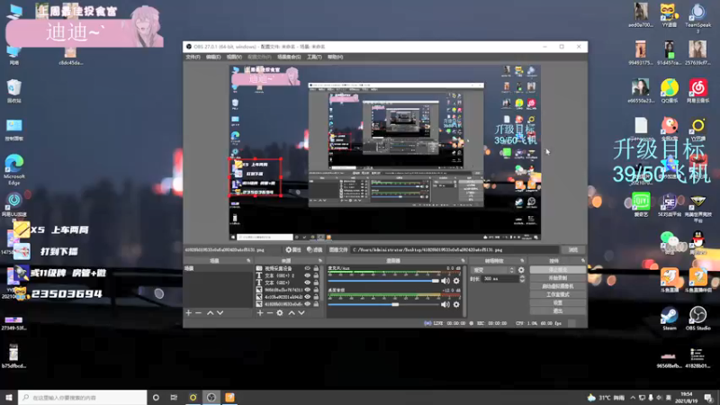Undock the 来源 panel via header icon
The image size is (720, 405).
pos(320,261)
